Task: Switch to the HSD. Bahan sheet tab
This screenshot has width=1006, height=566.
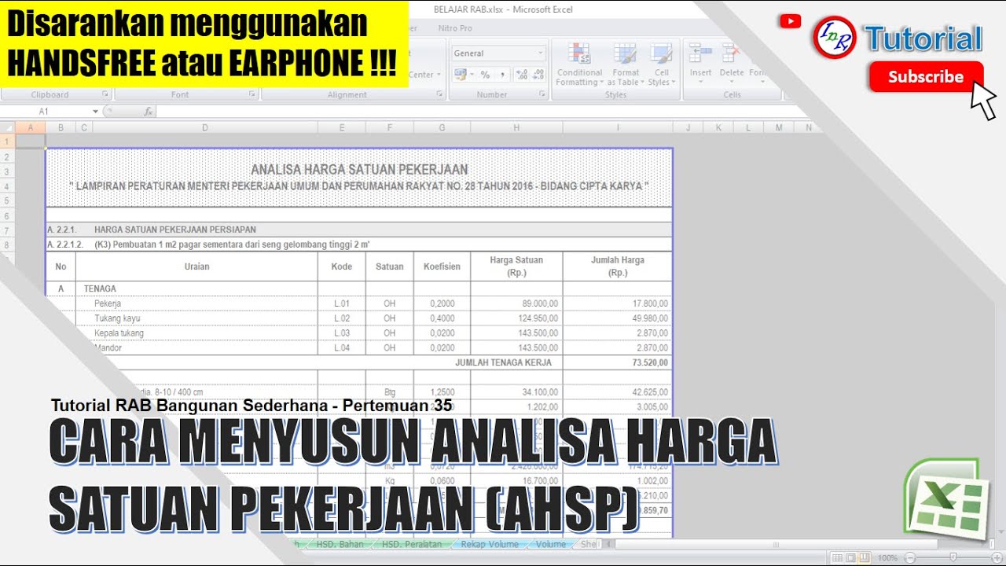Action: point(340,544)
